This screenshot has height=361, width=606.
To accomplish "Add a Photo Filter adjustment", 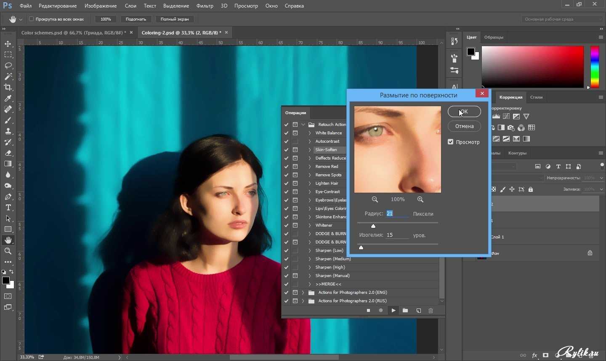I will coord(511,128).
